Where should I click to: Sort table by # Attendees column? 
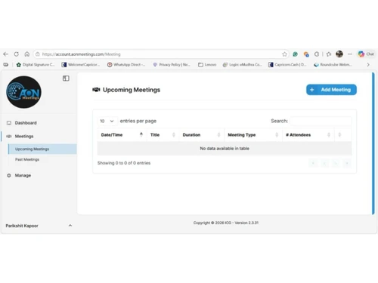pos(308,135)
